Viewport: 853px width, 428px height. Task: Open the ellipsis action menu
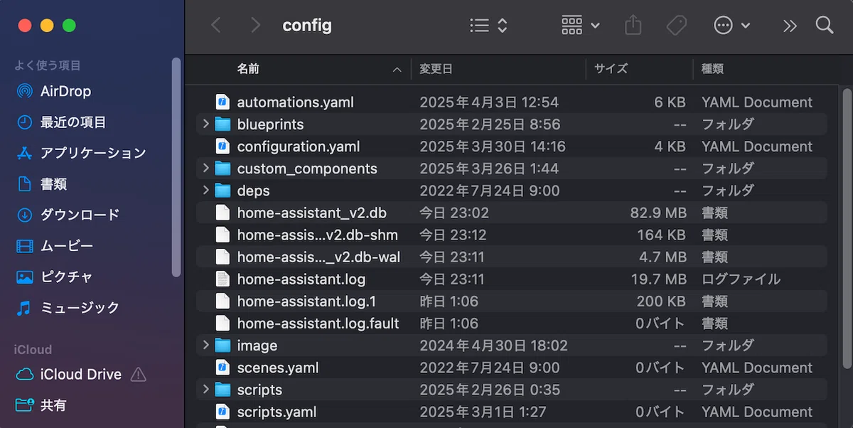pyautogui.click(x=732, y=26)
